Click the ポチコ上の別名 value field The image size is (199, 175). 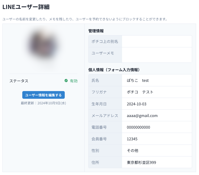[157, 42]
